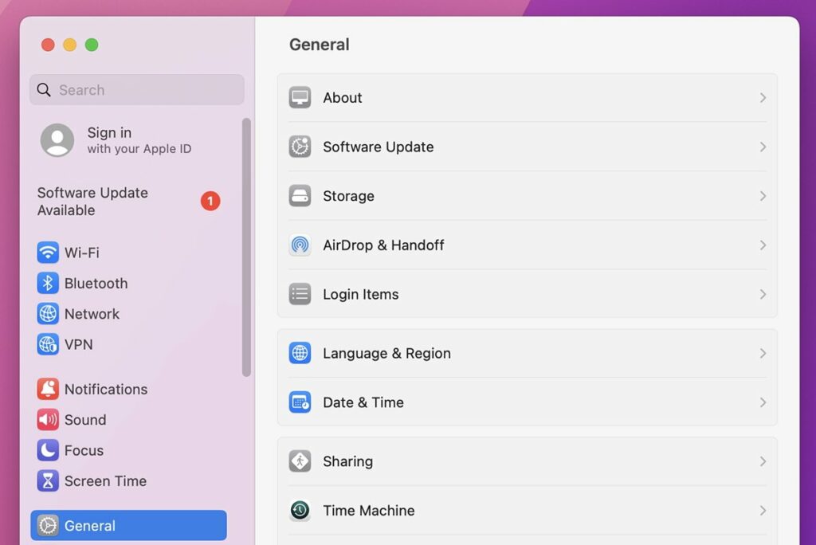This screenshot has height=545, width=816.
Task: Click the AirDrop & Handoff label text
Action: point(383,245)
